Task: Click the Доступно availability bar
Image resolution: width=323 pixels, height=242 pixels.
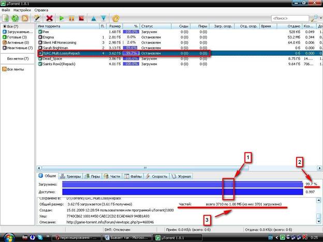Action: pyautogui.click(x=183, y=192)
